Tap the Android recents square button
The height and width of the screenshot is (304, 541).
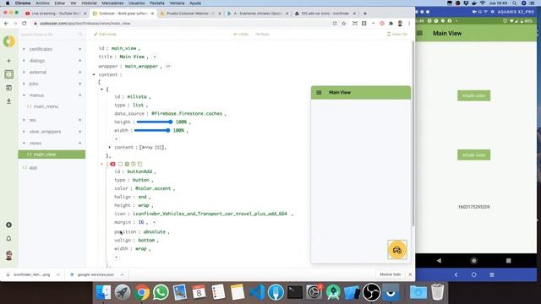[x=509, y=261]
